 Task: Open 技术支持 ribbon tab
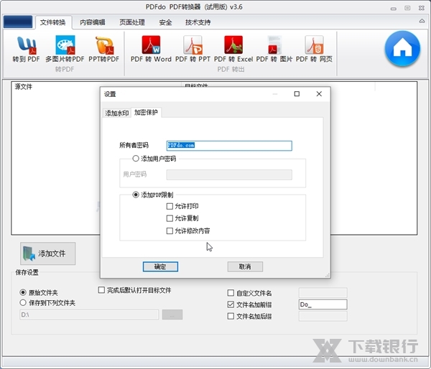198,22
